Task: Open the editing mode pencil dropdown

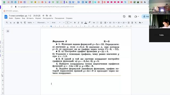Action: (141, 23)
